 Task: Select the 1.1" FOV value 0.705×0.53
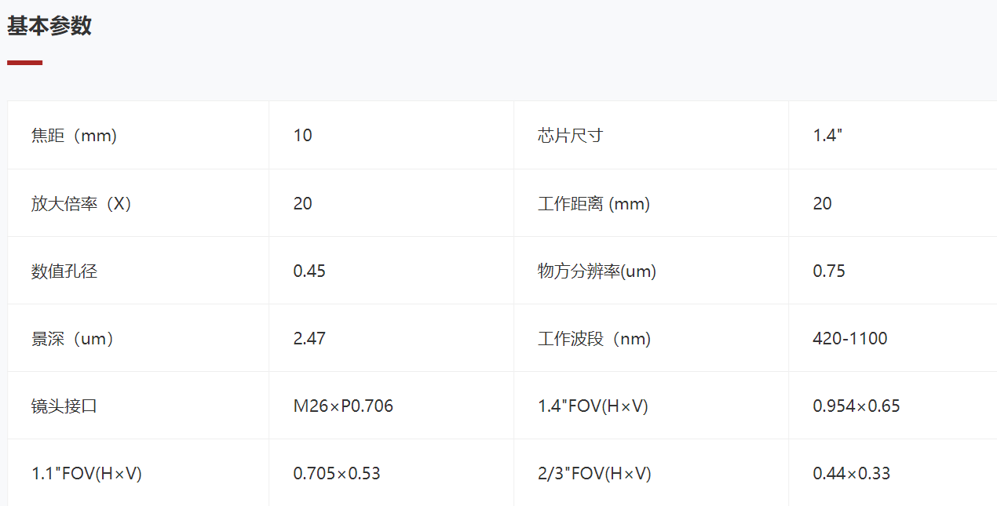337,474
